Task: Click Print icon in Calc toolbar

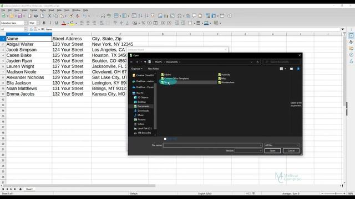Action: pos(35,16)
